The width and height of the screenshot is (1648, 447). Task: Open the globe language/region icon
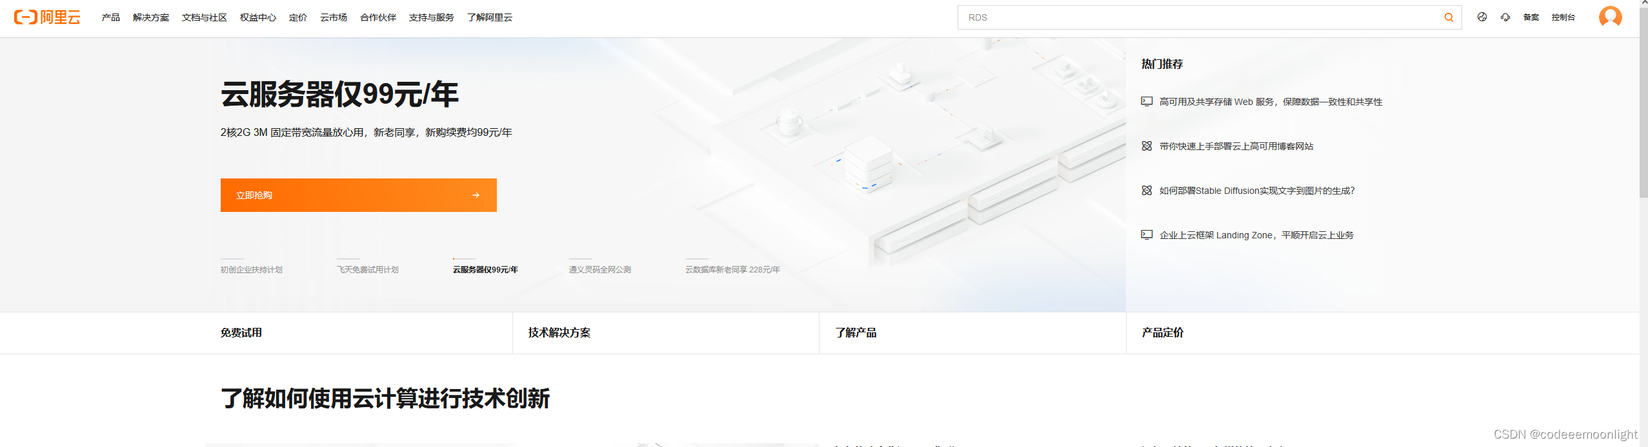tap(1482, 17)
